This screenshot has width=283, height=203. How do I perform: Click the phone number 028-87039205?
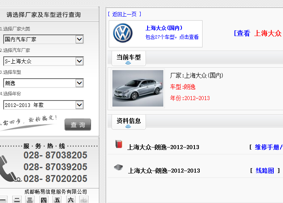(55, 167)
